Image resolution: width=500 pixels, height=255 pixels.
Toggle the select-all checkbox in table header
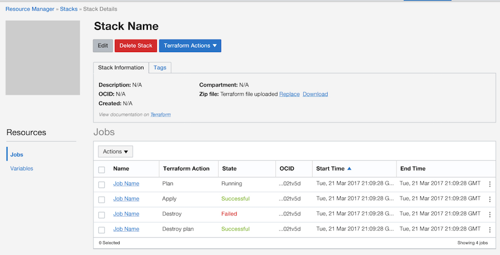point(102,169)
